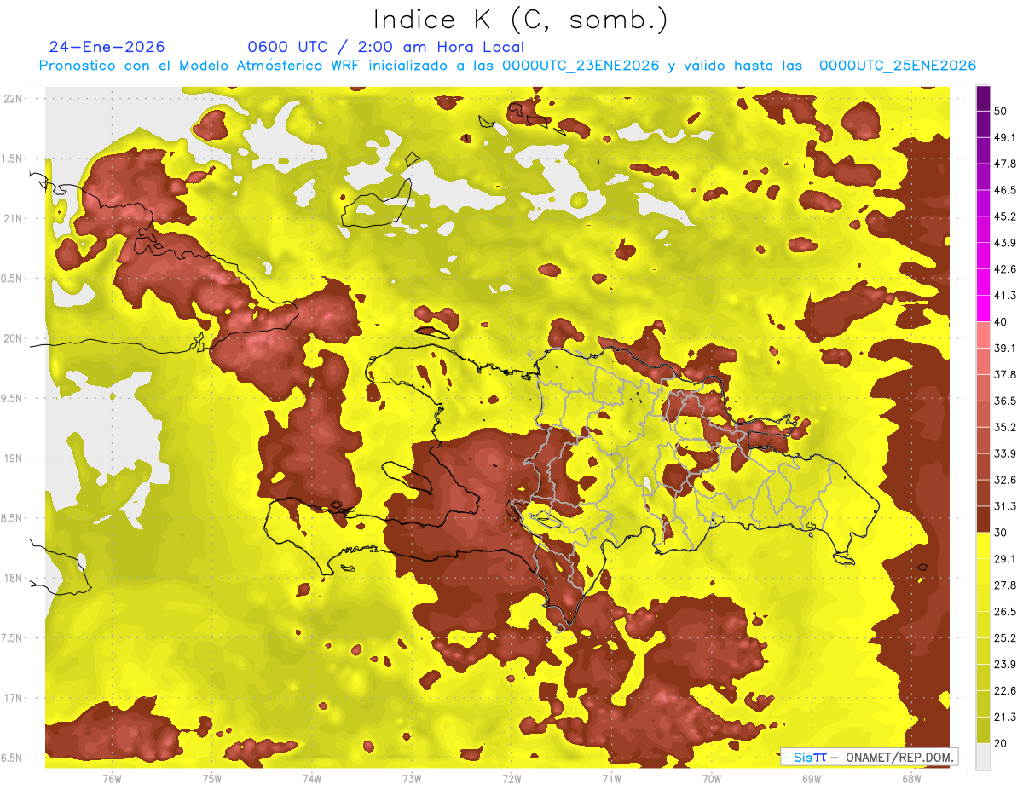This screenshot has height=790, width=1023.
Task: Click the "25.2" colorbar value
Action: [1005, 638]
